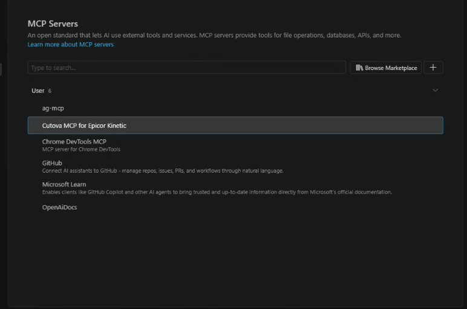Viewport: 467px width, 309px height.
Task: Select the ag-mcp server
Action: coord(235,108)
